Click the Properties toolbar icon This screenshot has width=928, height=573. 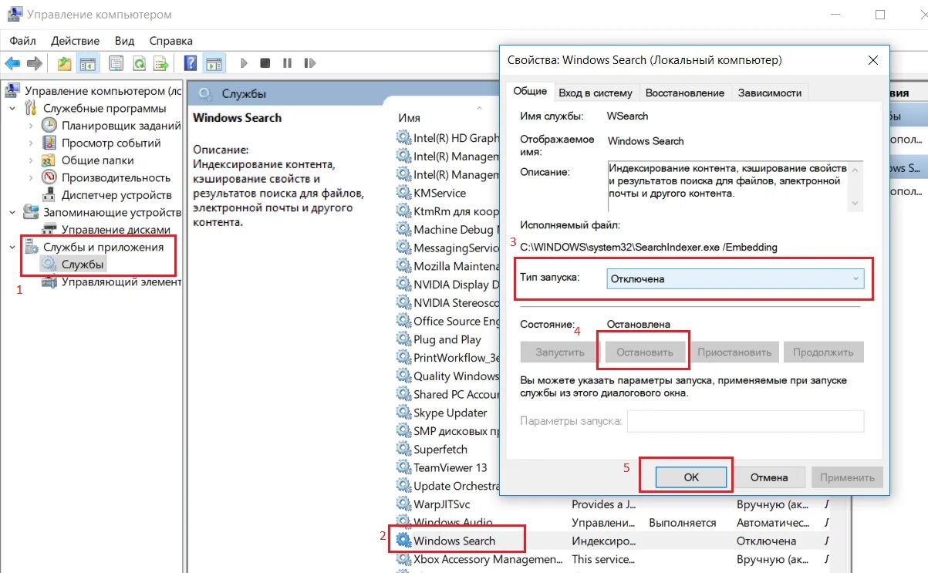(116, 62)
